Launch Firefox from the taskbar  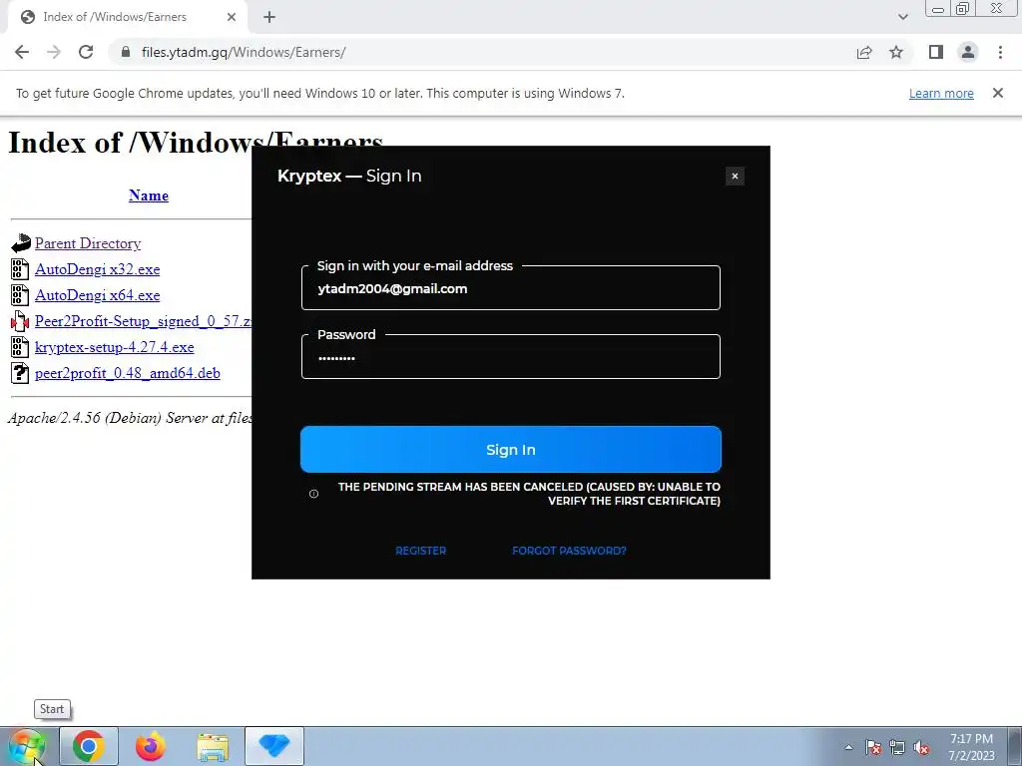point(151,746)
